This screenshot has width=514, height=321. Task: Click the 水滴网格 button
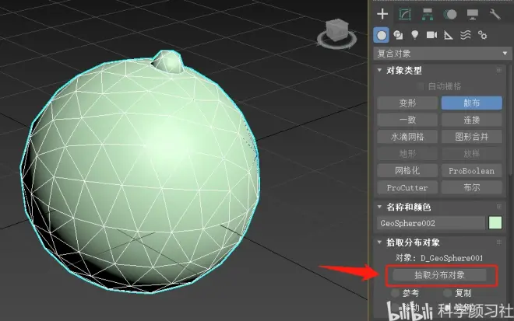(x=407, y=137)
